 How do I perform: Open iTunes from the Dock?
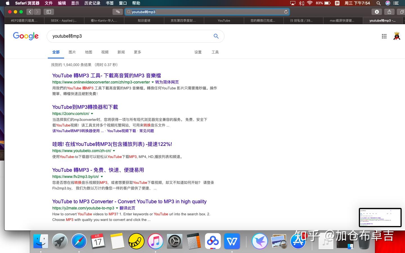point(155,241)
